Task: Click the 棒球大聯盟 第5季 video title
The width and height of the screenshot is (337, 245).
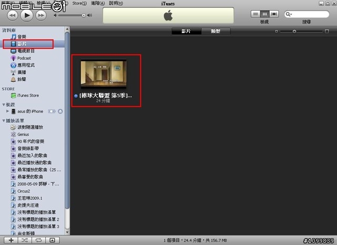Action: point(105,96)
